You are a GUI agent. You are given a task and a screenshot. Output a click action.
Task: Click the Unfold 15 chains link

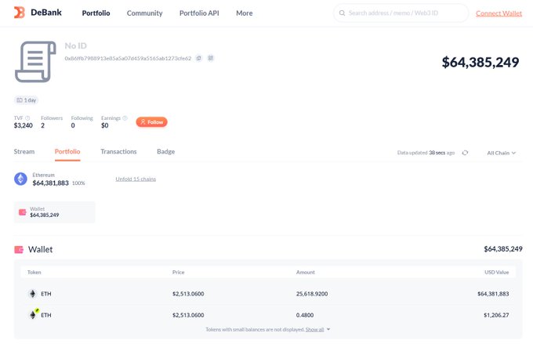(x=136, y=179)
